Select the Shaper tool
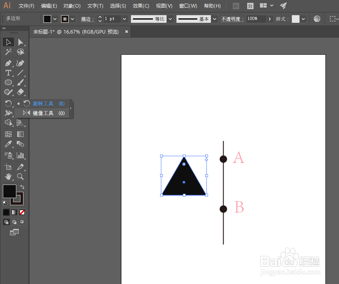339x284 pixels. (8, 92)
